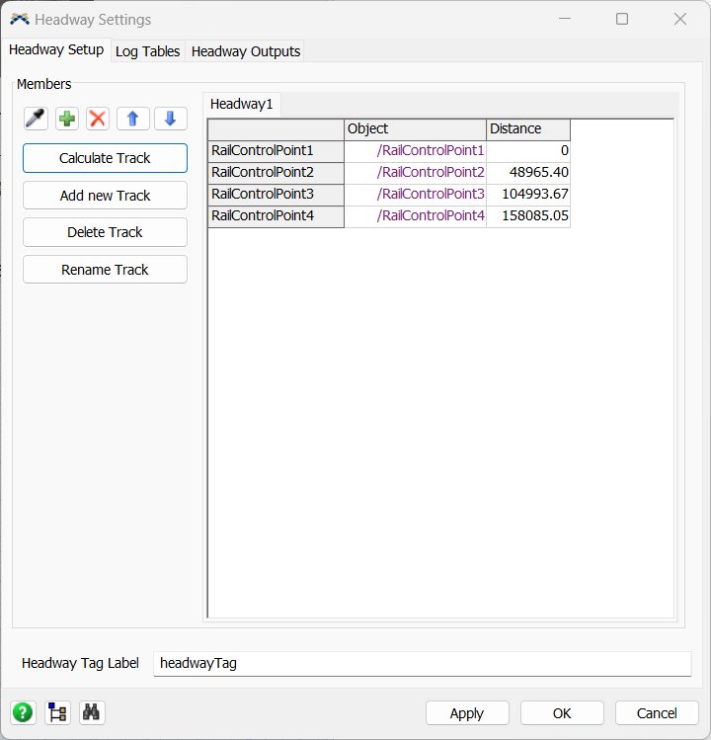
Task: Switch to the Log Tables tab
Action: (147, 51)
